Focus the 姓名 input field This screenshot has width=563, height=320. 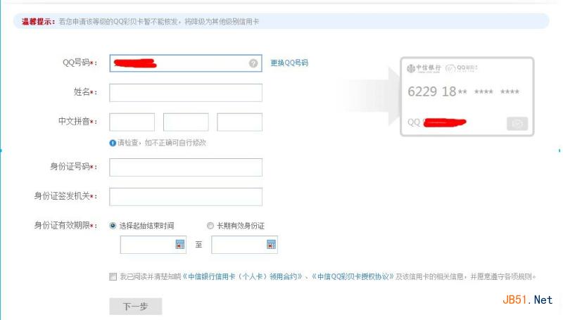[186, 93]
